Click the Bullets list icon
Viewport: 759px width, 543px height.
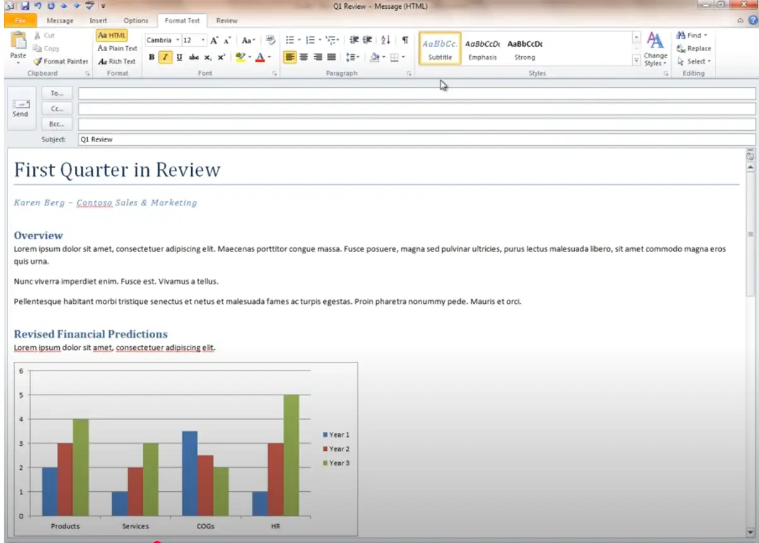(x=290, y=40)
